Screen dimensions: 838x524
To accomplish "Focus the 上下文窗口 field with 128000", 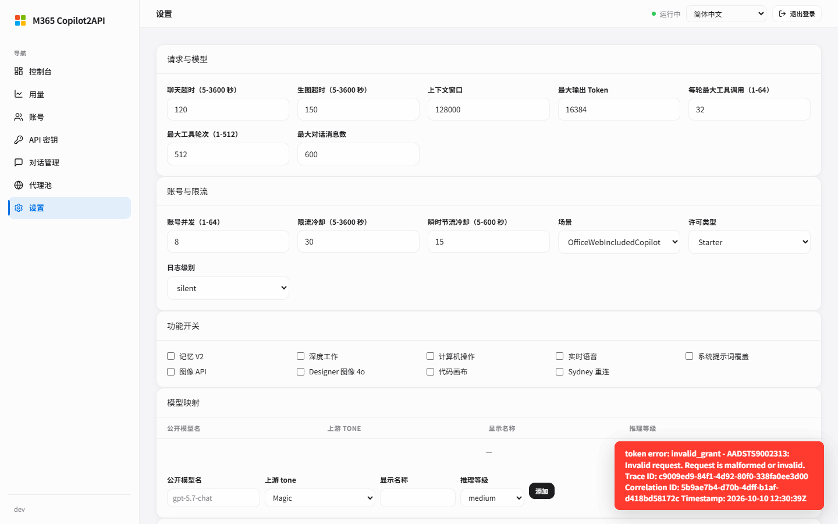I will tap(489, 109).
